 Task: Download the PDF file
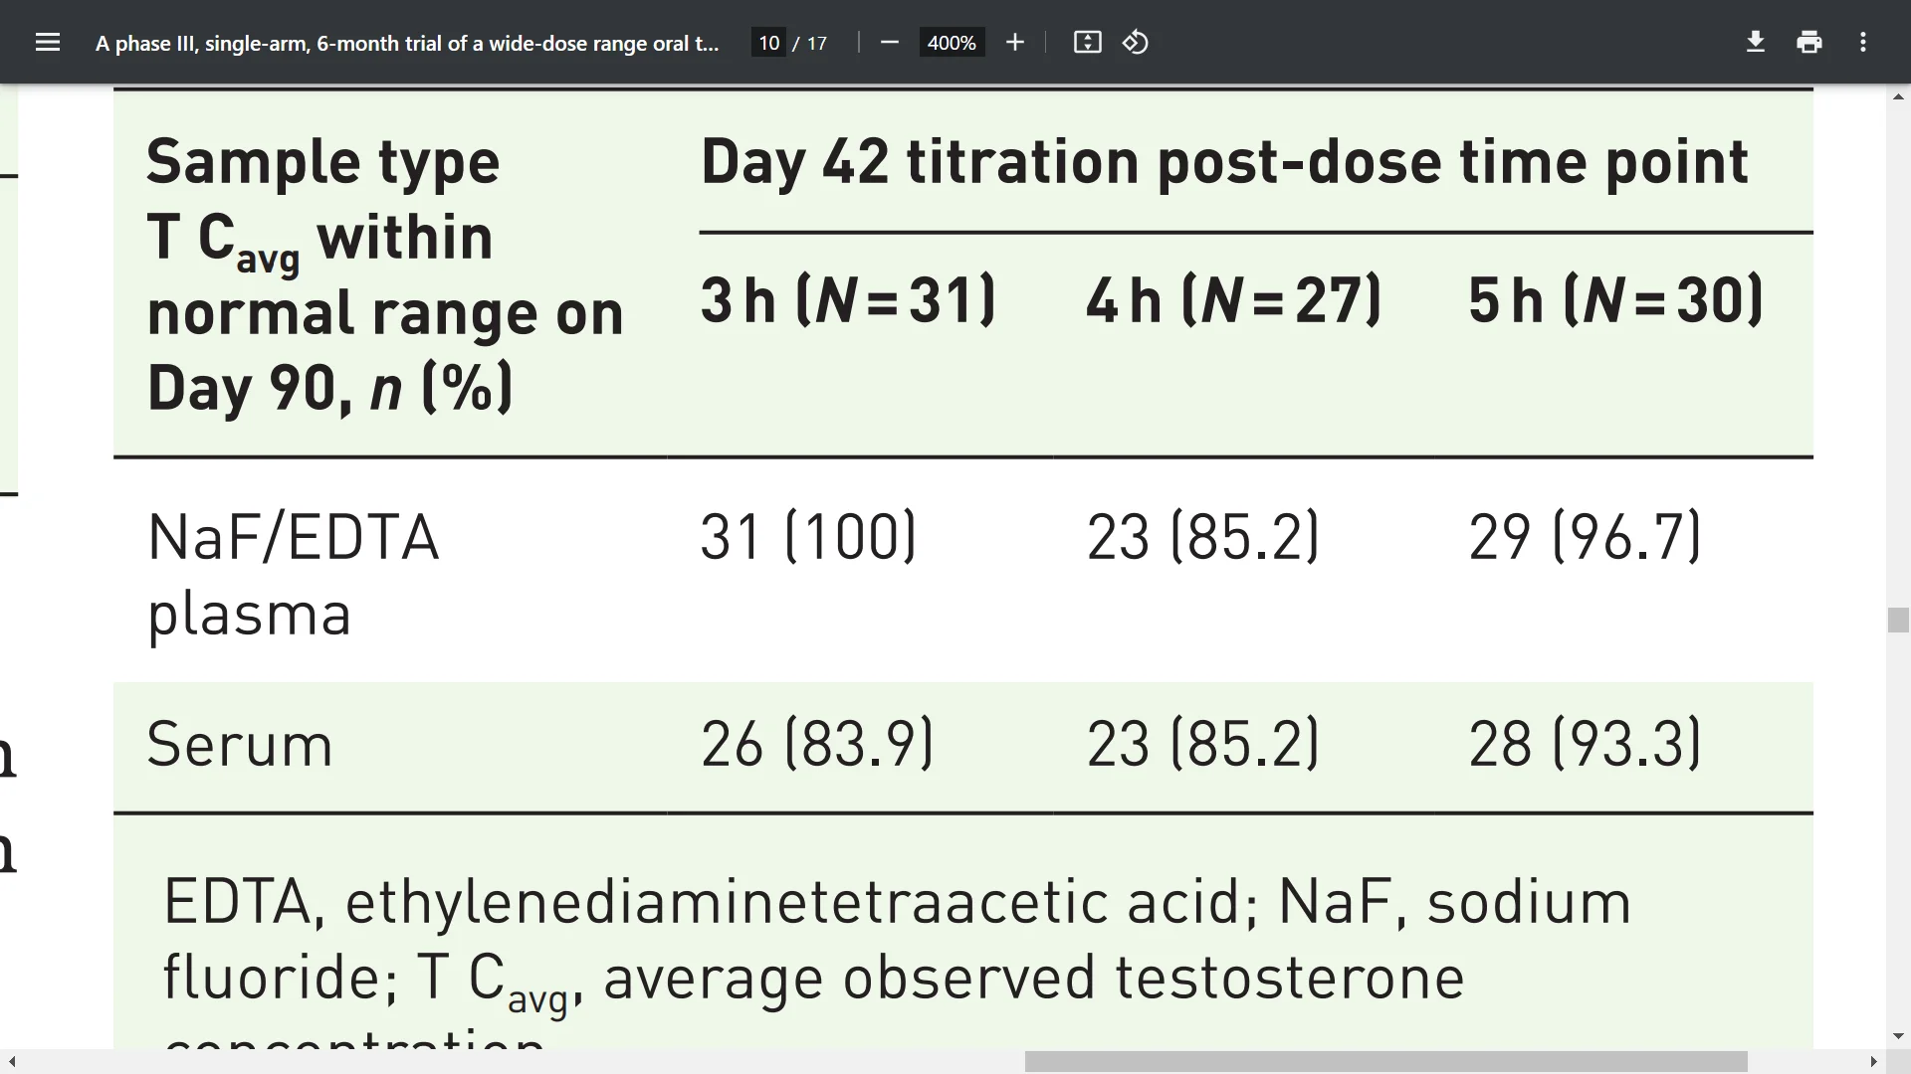1756,43
